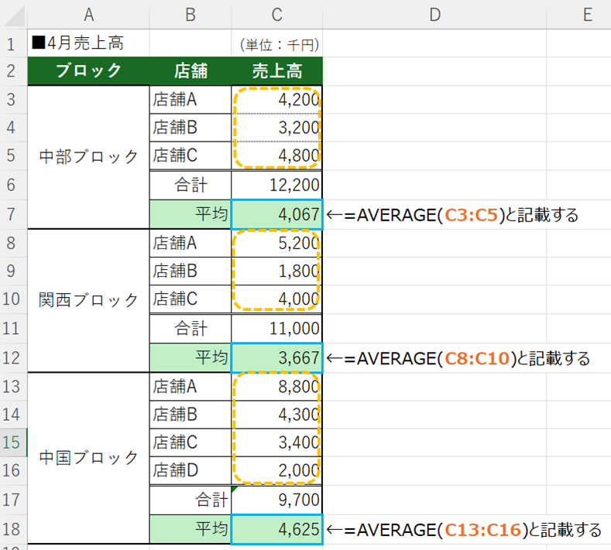Click 店舗D cell in row 16
Screen dimensions: 611x550
point(190,470)
